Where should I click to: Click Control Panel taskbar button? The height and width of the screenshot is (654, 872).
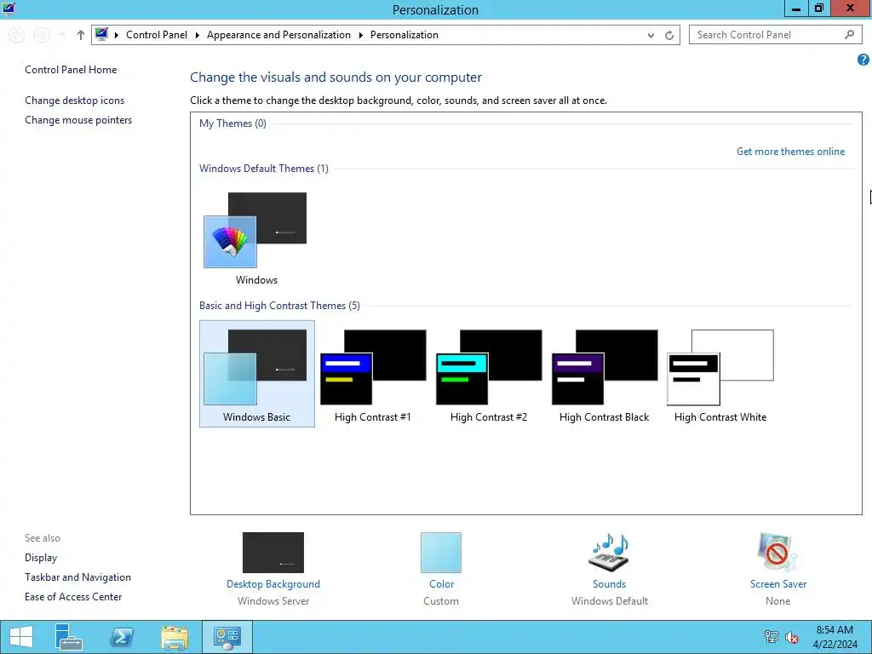227,637
